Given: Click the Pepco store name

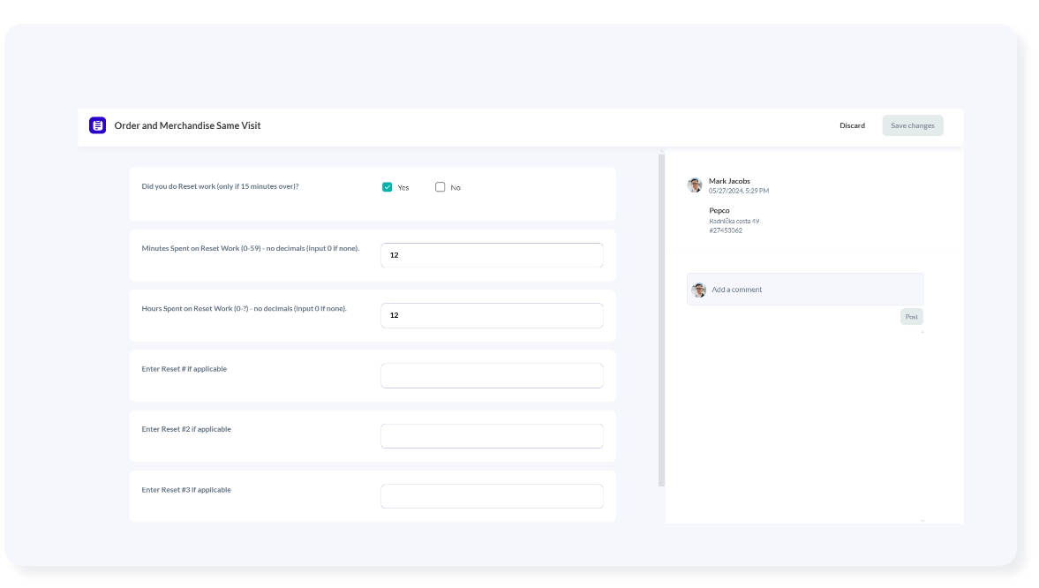Looking at the screenshot, I should point(719,211).
